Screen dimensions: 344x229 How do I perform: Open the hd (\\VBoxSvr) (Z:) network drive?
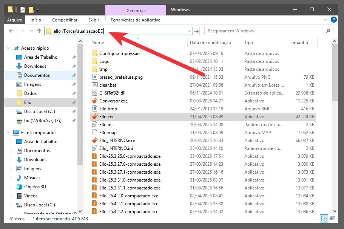click(43, 121)
